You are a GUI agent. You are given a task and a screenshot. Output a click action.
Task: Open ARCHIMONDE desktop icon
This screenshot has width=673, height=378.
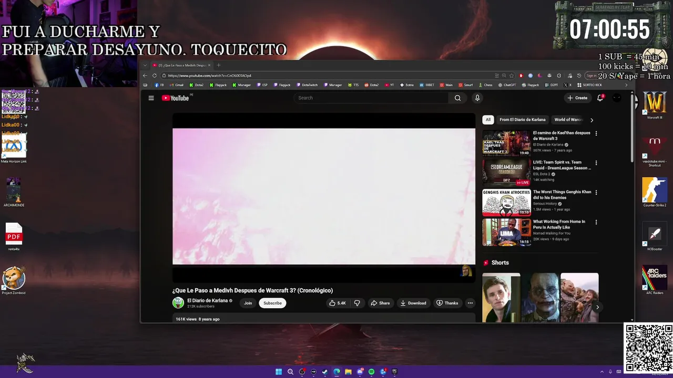(14, 192)
